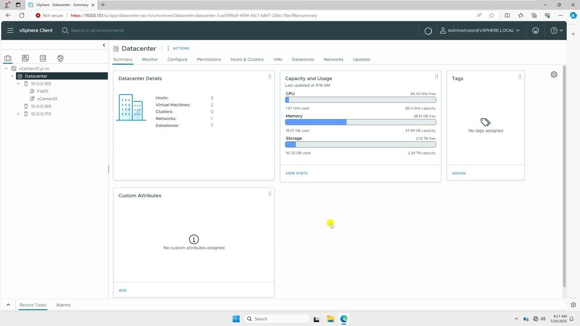This screenshot has height=326, width=580.
Task: Open the Help question mark menu
Action: [556, 30]
